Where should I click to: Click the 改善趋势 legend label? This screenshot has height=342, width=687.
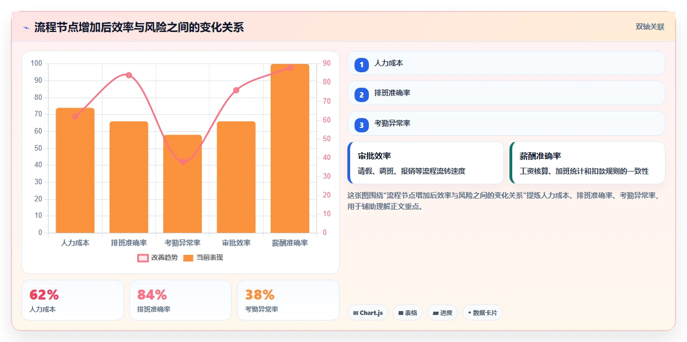[x=164, y=258]
